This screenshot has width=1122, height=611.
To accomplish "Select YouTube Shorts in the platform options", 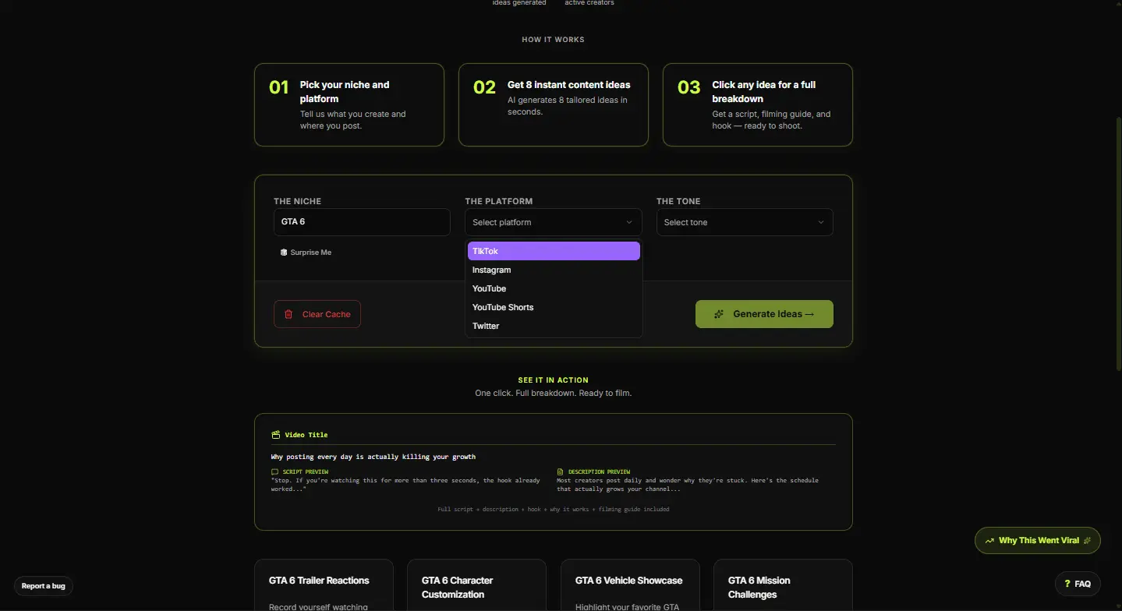I will pos(554,307).
